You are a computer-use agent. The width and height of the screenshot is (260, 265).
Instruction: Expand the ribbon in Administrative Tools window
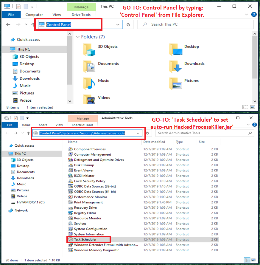point(248,125)
